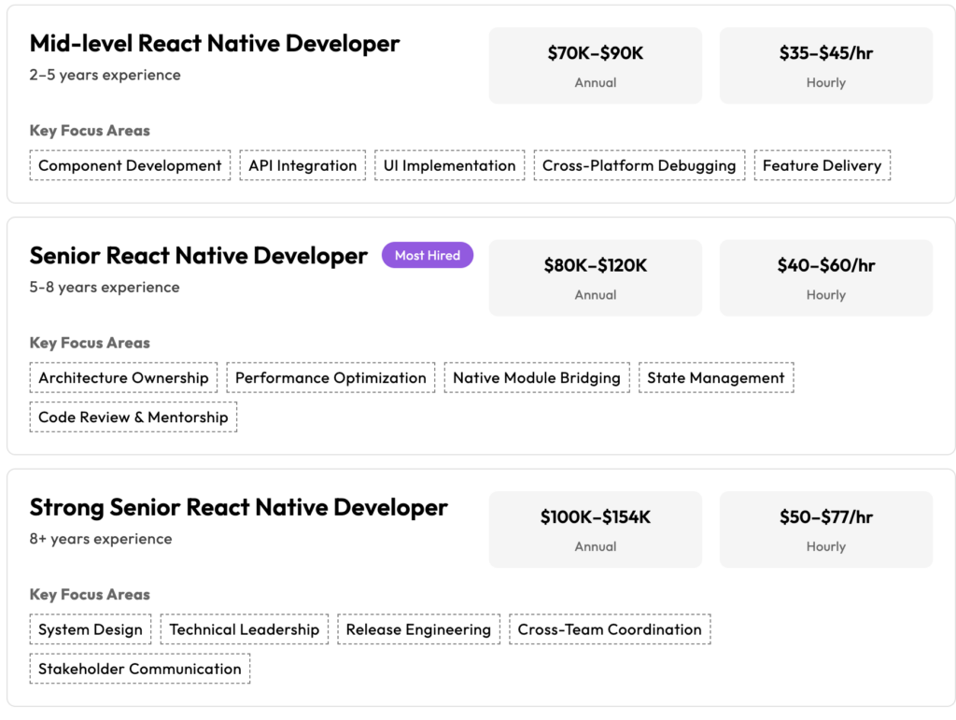
Task: Click the Architecture Ownership tag
Action: pyautogui.click(x=123, y=377)
